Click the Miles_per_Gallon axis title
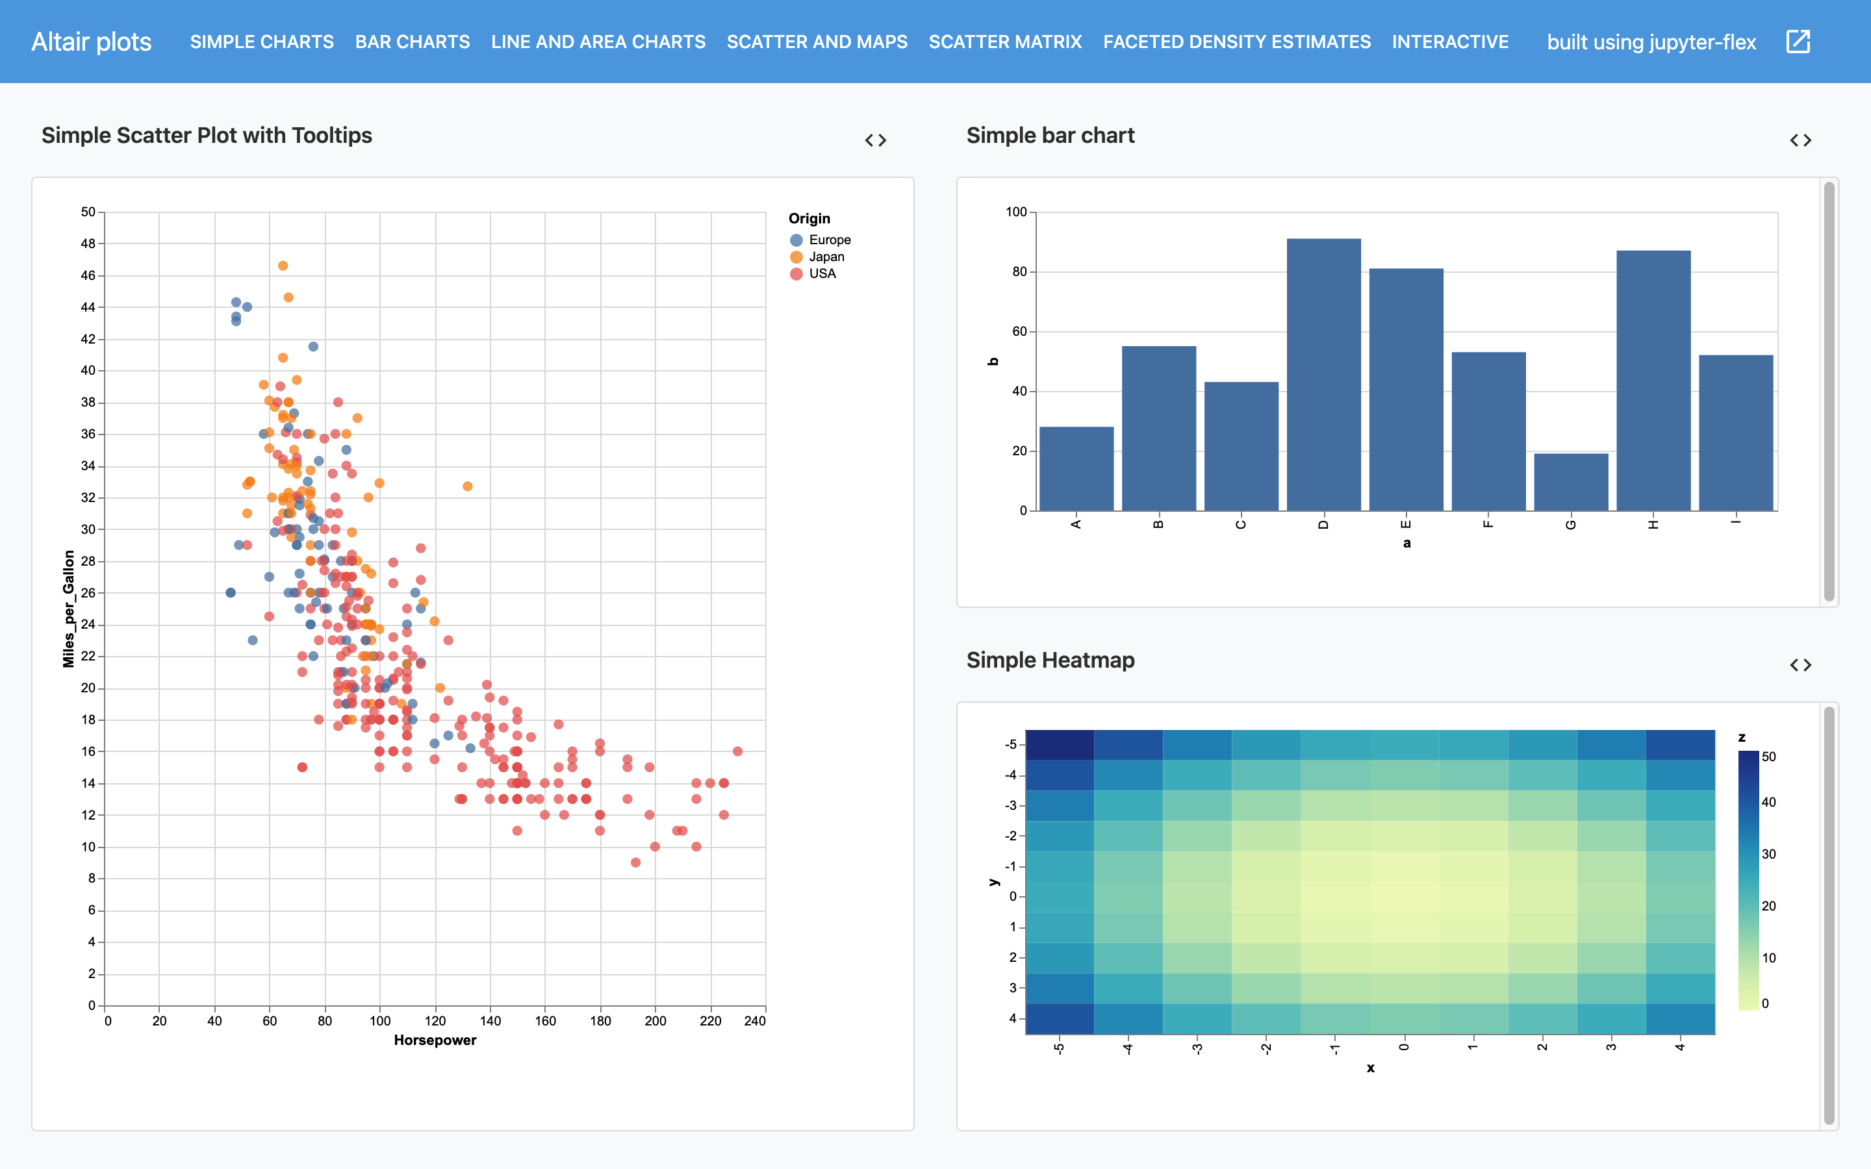The width and height of the screenshot is (1871, 1169). pos(69,609)
